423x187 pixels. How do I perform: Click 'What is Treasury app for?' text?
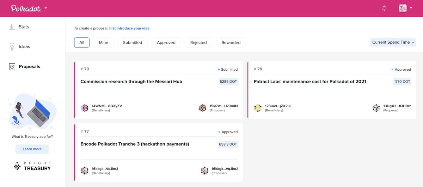click(32, 136)
